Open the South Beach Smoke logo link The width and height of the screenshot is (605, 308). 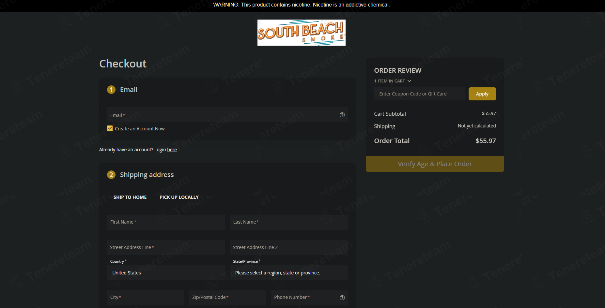tap(301, 33)
